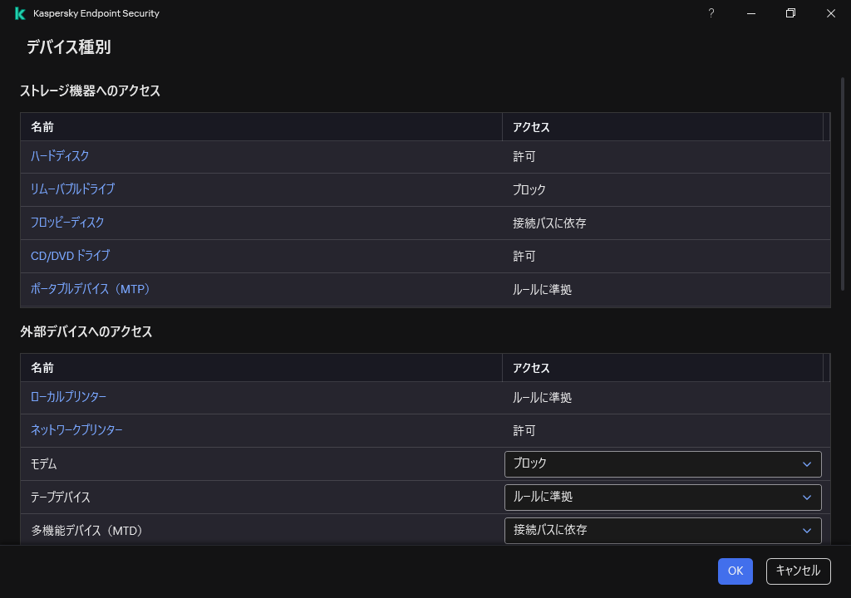Open the リムーバブルドライブ settings link
This screenshot has width=851, height=598.
pos(72,189)
